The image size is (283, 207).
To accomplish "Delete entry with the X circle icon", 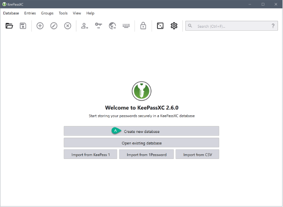I will (68, 26).
